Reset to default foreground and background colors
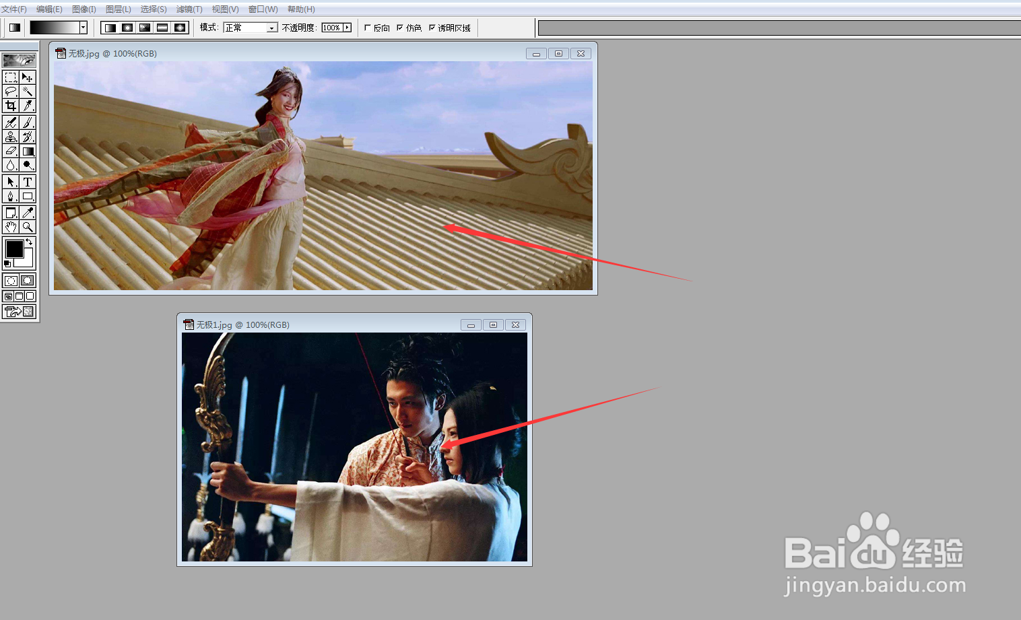The width and height of the screenshot is (1021, 620). (7, 264)
